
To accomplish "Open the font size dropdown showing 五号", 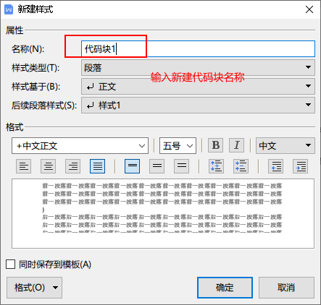I will [x=178, y=145].
